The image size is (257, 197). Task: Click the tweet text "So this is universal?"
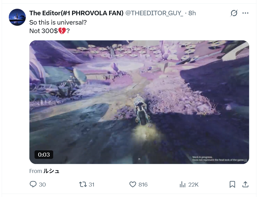58,22
